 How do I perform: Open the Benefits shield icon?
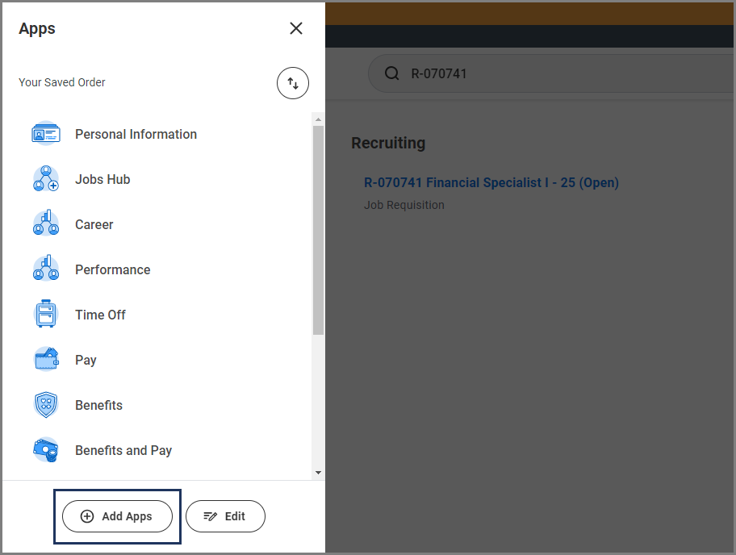pyautogui.click(x=46, y=405)
